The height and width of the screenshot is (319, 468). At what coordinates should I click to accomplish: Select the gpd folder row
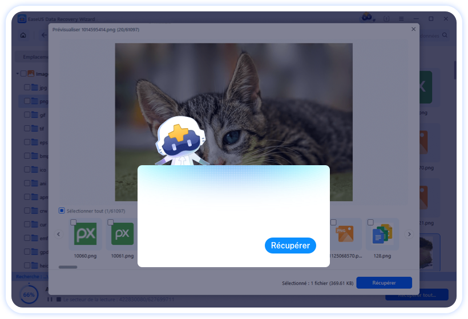point(33,252)
